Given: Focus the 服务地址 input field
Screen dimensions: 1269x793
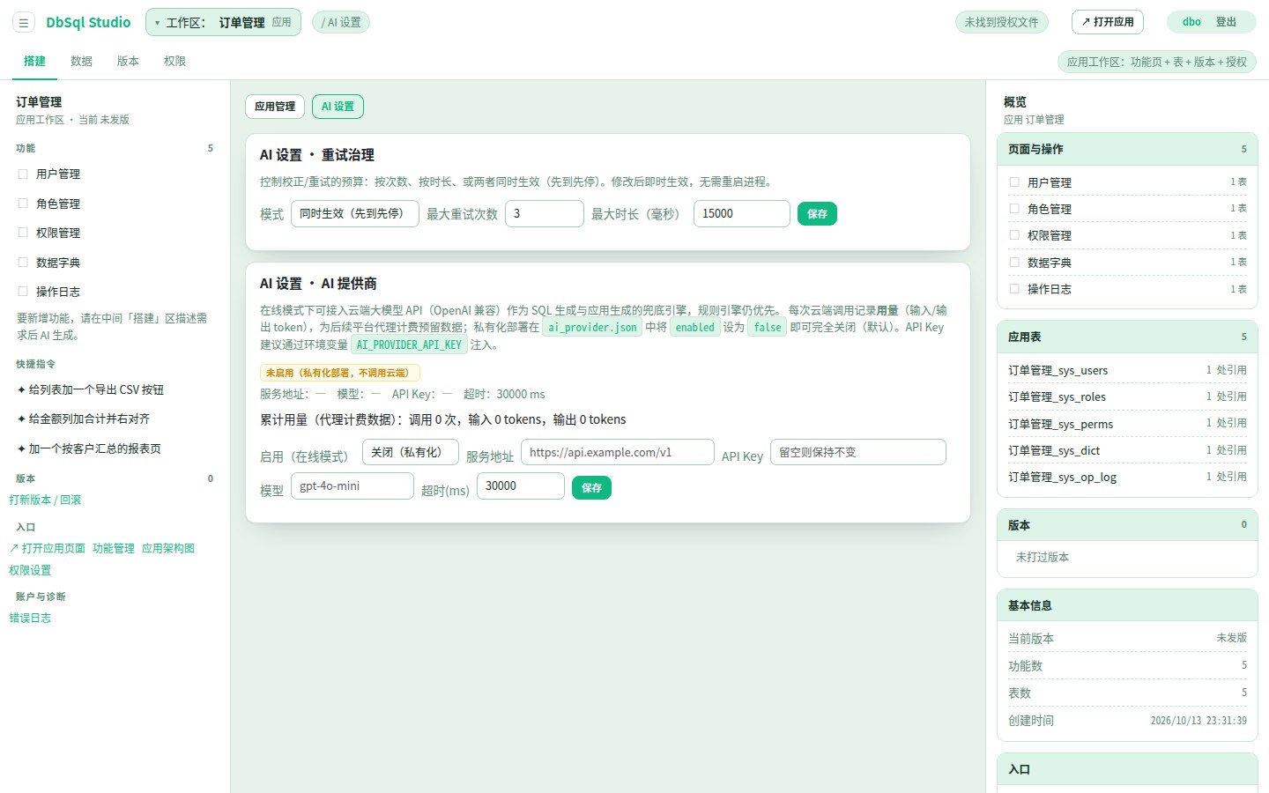Looking at the screenshot, I should click(618, 452).
